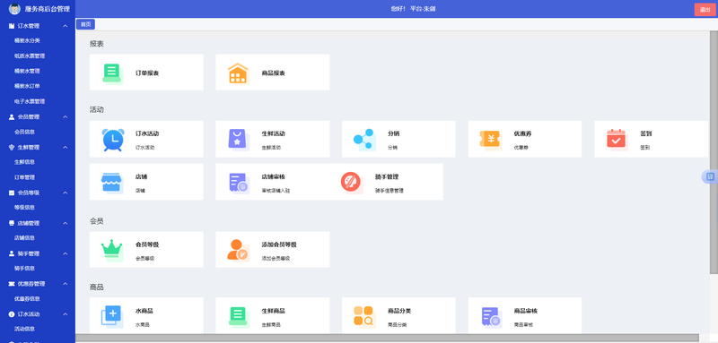This screenshot has width=718, height=343.
Task: Select 电子水票管理 sidebar item
Action: click(30, 101)
